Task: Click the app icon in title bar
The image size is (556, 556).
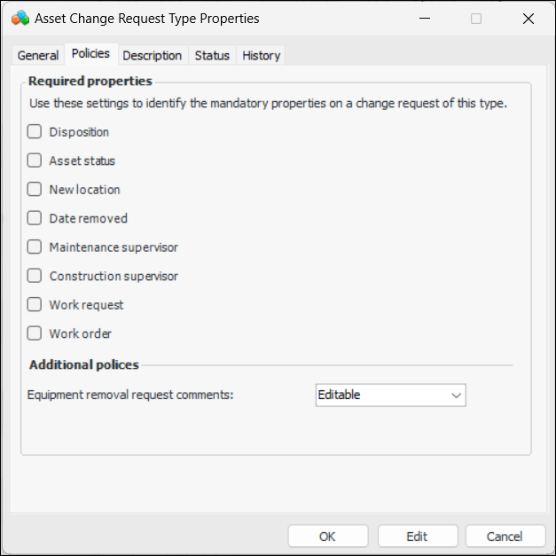Action: tap(20, 18)
